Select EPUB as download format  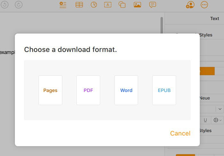click(x=164, y=90)
